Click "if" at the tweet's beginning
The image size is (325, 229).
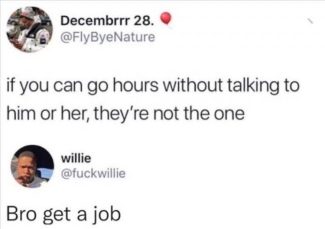tap(10, 85)
